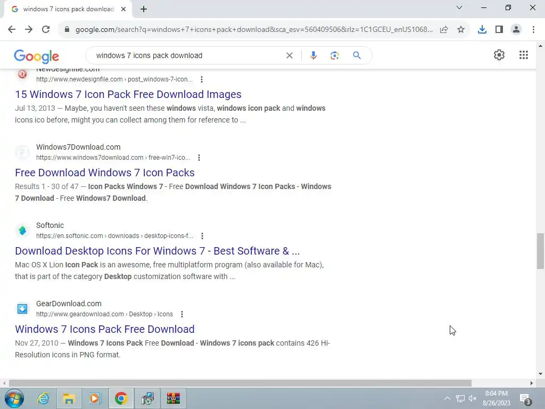Open the Windows Start menu

tap(14, 398)
